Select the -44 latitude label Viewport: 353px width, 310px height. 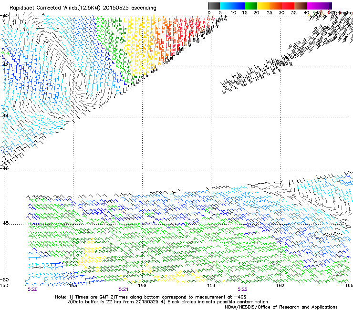click(x=4, y=116)
